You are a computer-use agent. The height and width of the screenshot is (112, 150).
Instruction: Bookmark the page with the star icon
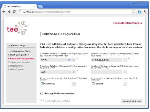tap(133, 12)
